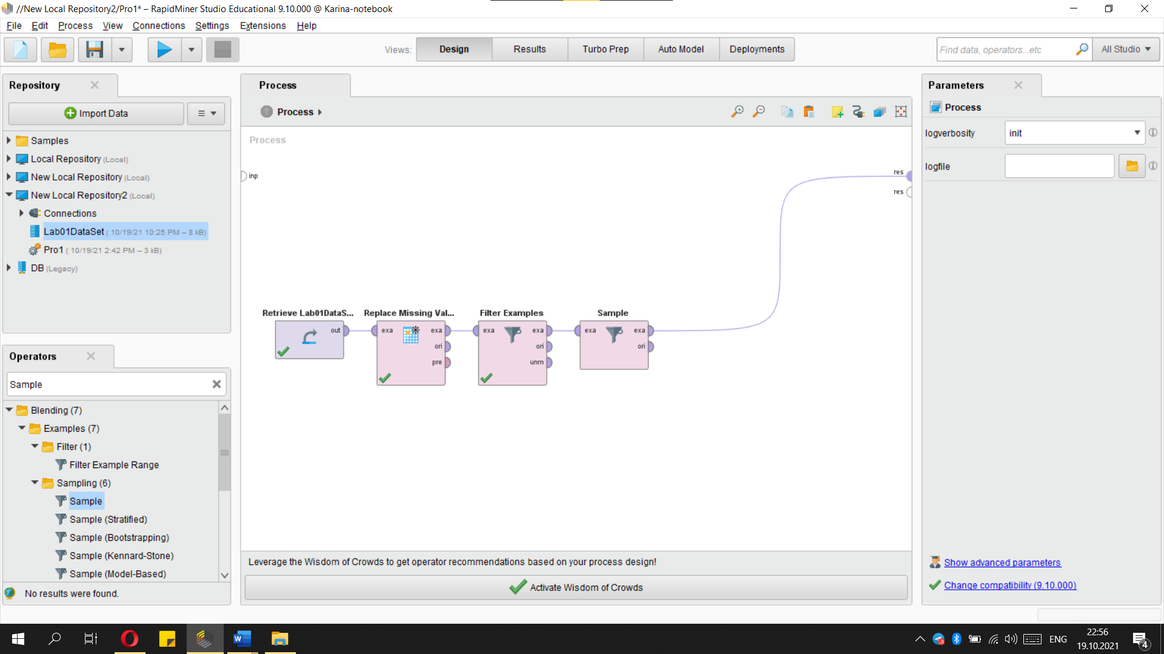Show info for logfile parameter
The width and height of the screenshot is (1164, 654).
(1153, 166)
